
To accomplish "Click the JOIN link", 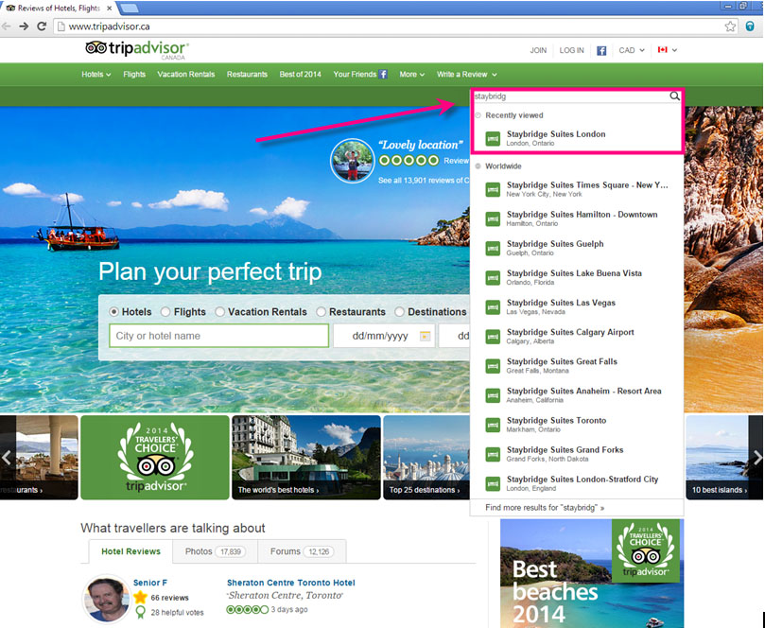I will tap(538, 50).
